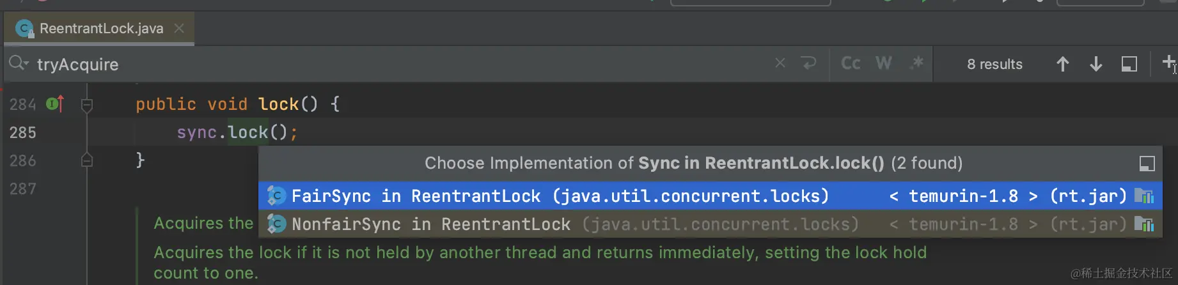The width and height of the screenshot is (1178, 285).
Task: Click fold end marker on line 286
Action: (x=87, y=160)
